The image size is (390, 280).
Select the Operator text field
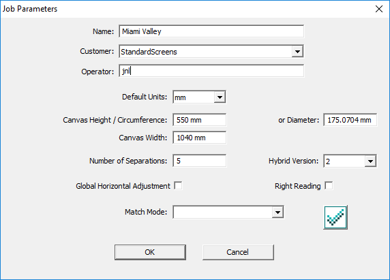pyautogui.click(x=211, y=71)
